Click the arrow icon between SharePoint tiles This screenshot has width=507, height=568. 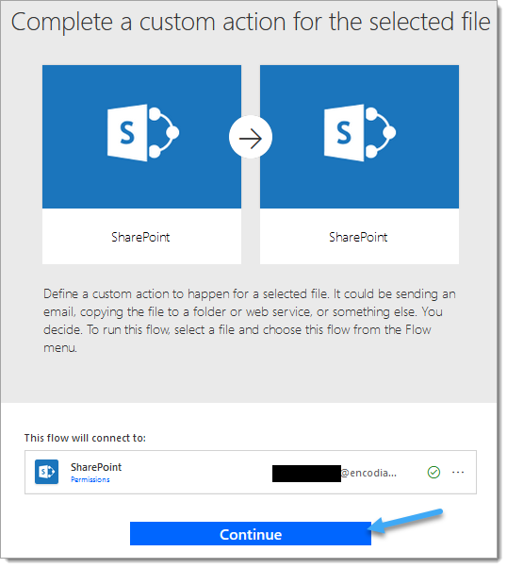coord(251,138)
